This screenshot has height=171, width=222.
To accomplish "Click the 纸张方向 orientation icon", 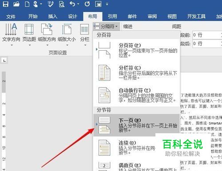I will pyautogui.click(x=47, y=29).
